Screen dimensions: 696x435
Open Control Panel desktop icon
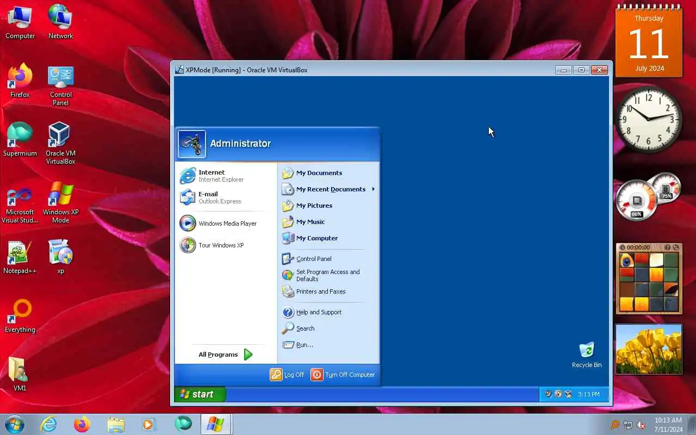[x=60, y=85]
